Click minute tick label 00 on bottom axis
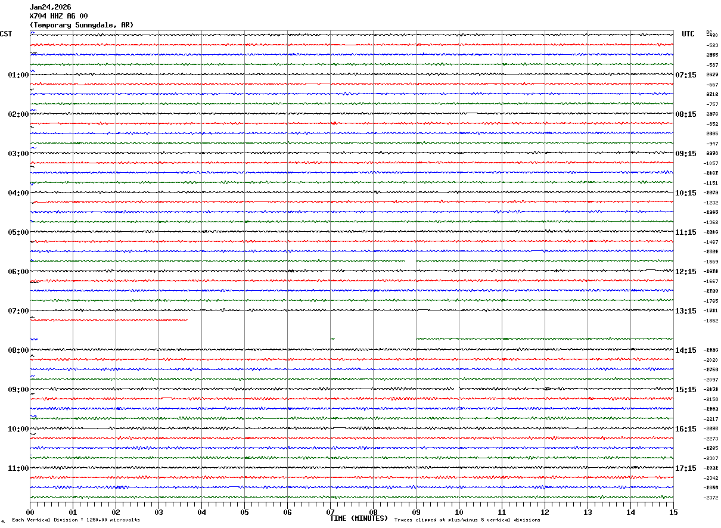 click(x=30, y=512)
